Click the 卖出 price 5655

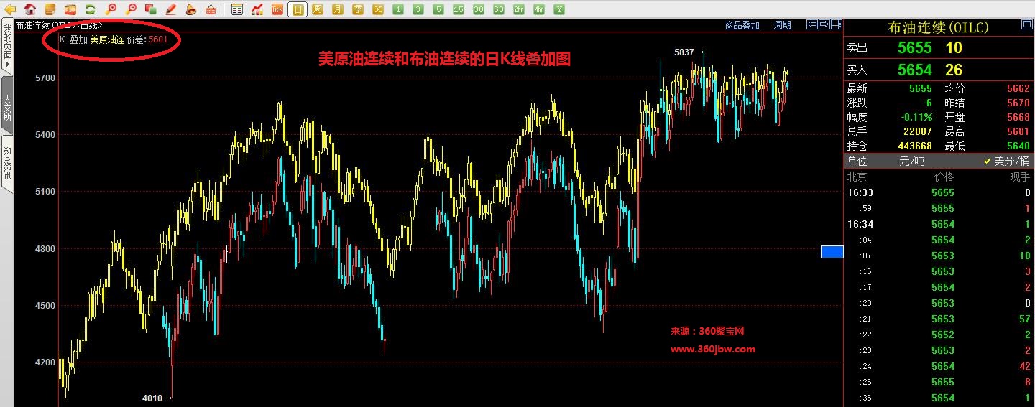[x=914, y=48]
